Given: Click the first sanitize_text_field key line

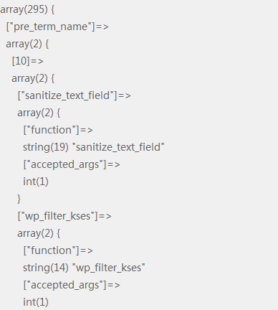Looking at the screenshot, I should tap(75, 95).
